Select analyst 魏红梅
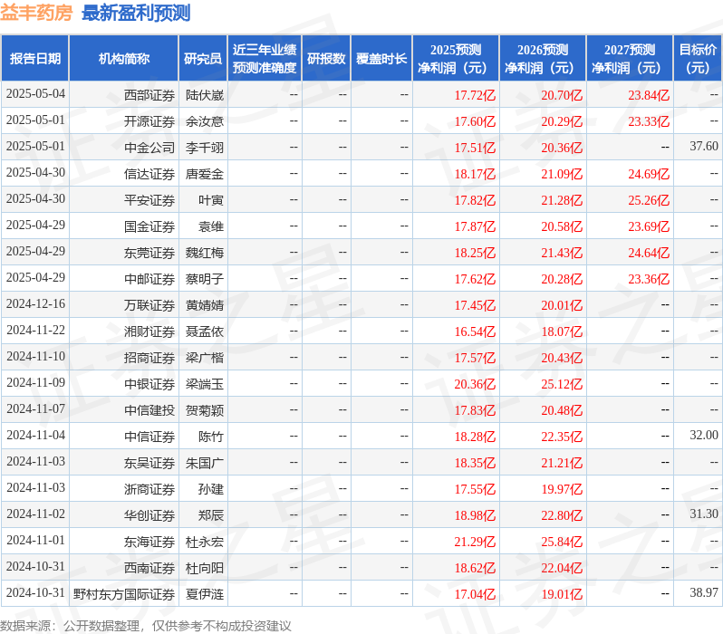This screenshot has height=634, width=723. tap(204, 253)
